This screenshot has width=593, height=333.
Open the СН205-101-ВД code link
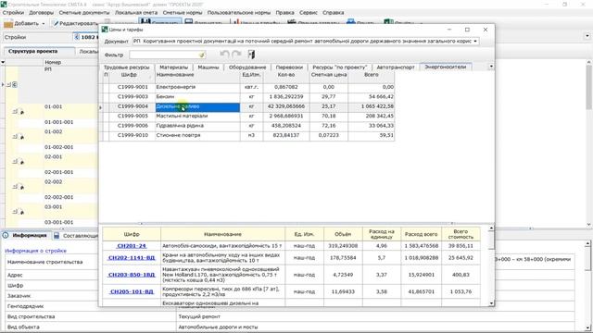click(132, 292)
